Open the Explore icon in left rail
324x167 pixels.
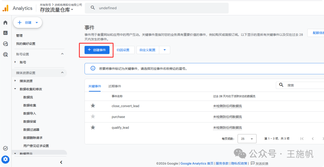5,44
